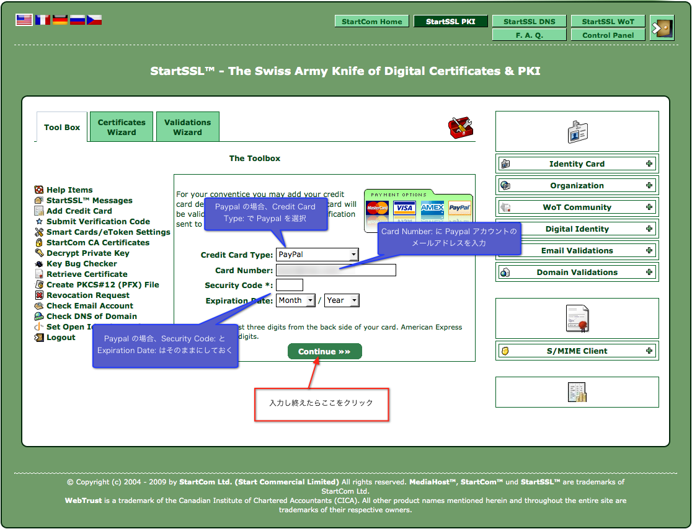Screen dimensions: 692x529
Task: Click the AMEX payment logo
Action: point(432,208)
